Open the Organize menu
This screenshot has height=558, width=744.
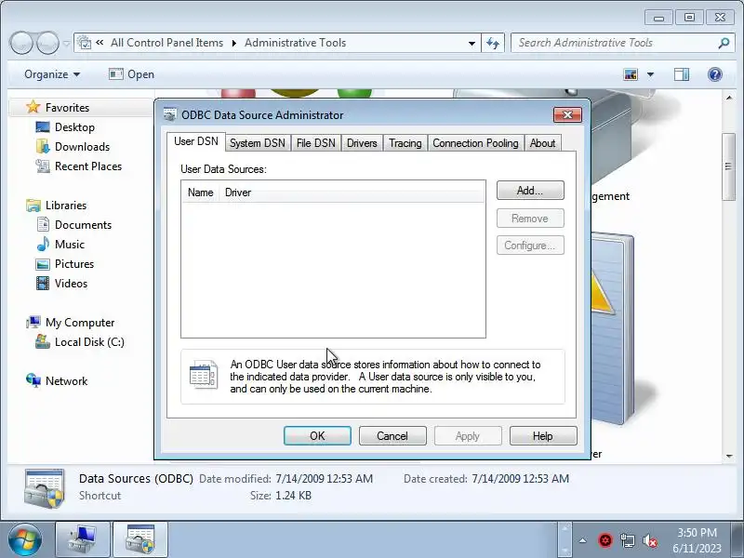click(52, 74)
